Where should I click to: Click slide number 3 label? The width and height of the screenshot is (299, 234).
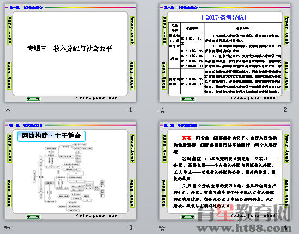tap(131, 227)
